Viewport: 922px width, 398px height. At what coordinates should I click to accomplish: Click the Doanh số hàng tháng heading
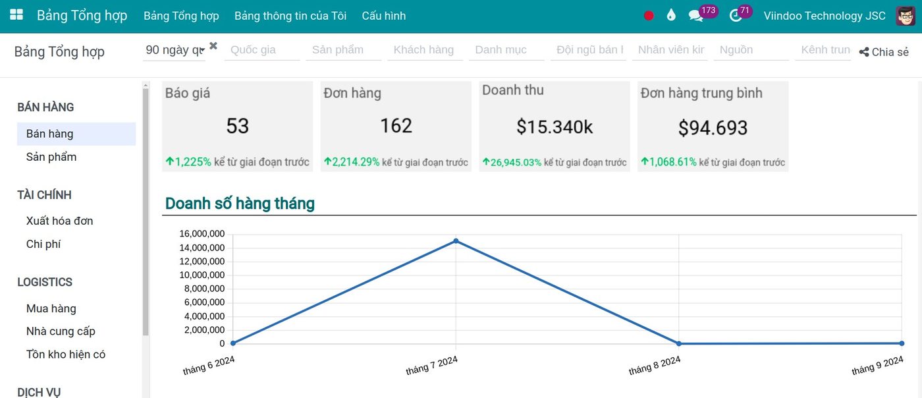tap(240, 204)
